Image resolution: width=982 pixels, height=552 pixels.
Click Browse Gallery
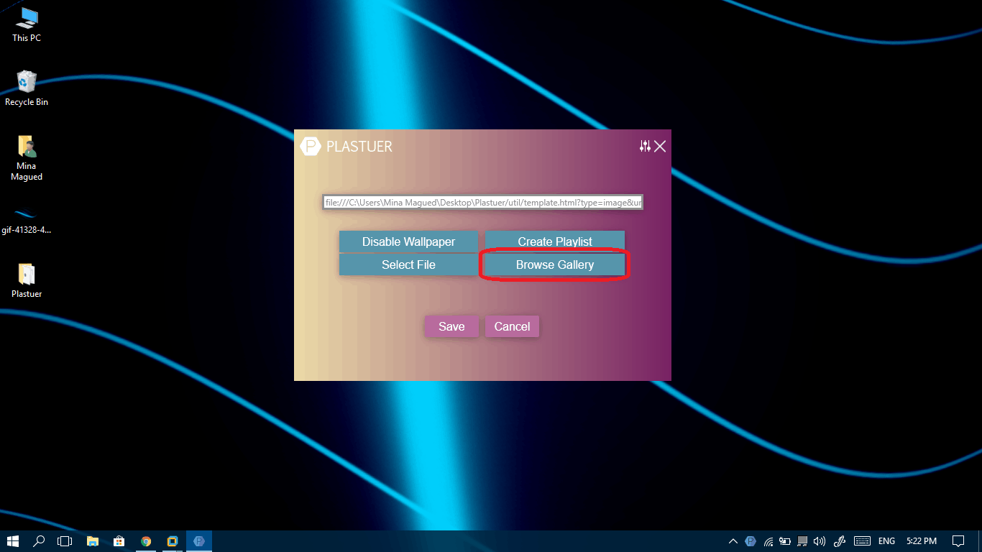coord(555,264)
